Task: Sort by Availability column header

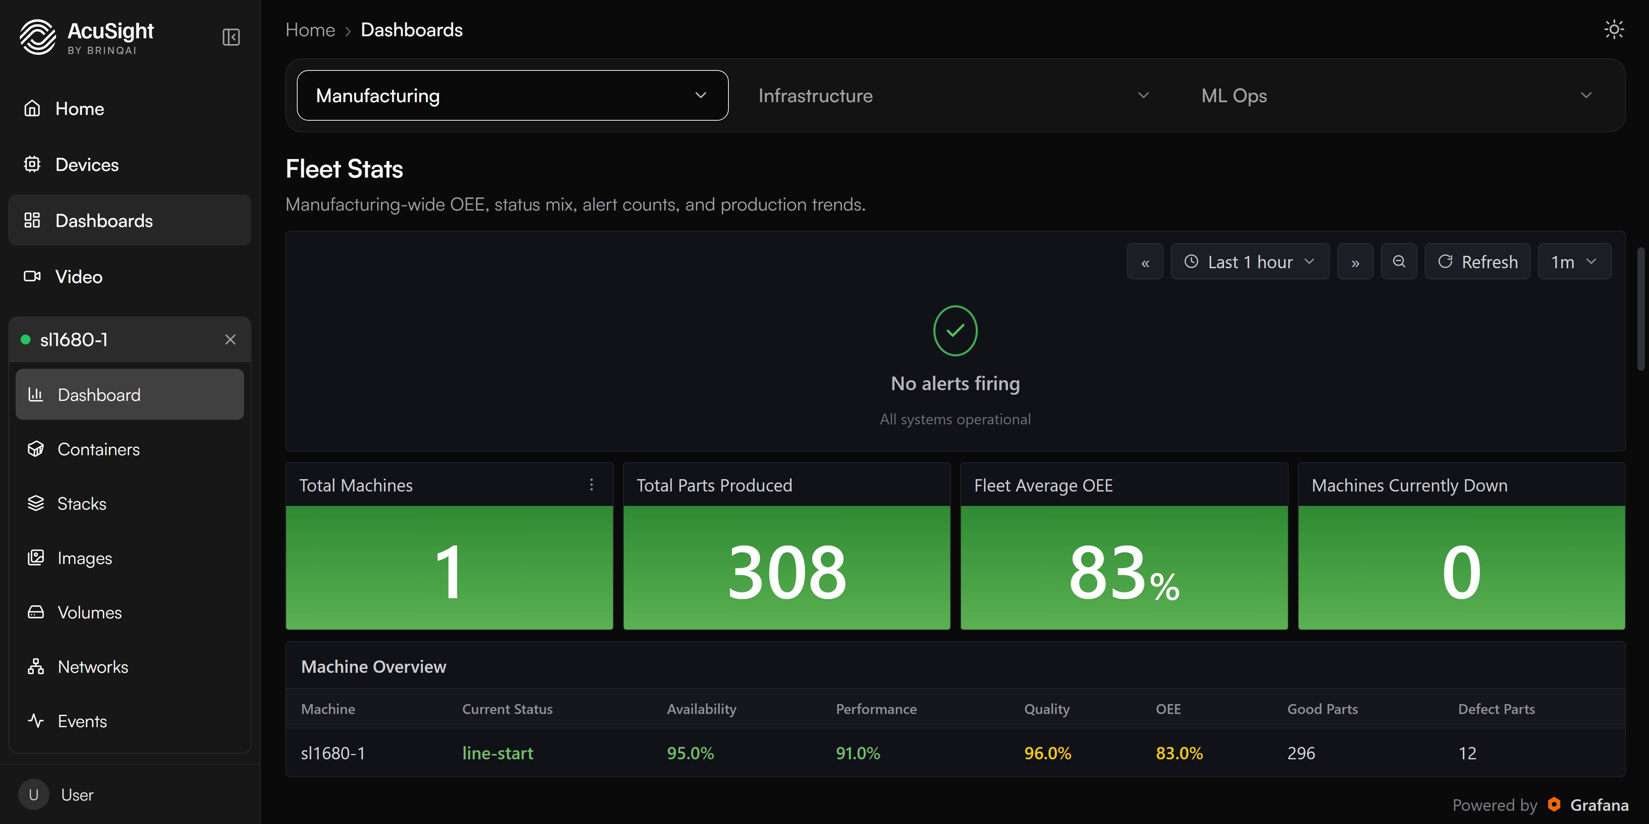Action: [x=702, y=709]
